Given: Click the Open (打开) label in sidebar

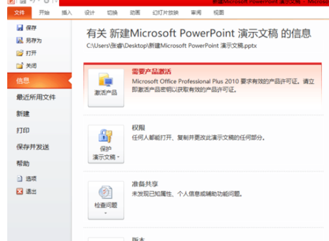Looking at the screenshot, I should pyautogui.click(x=31, y=53).
